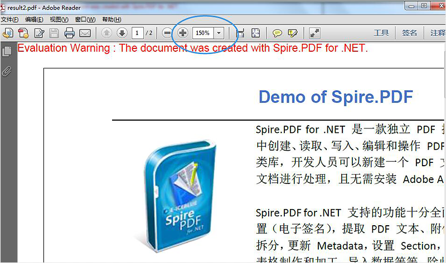This screenshot has width=446, height=263.
Task: Print the document with printer icon
Action: point(69,33)
